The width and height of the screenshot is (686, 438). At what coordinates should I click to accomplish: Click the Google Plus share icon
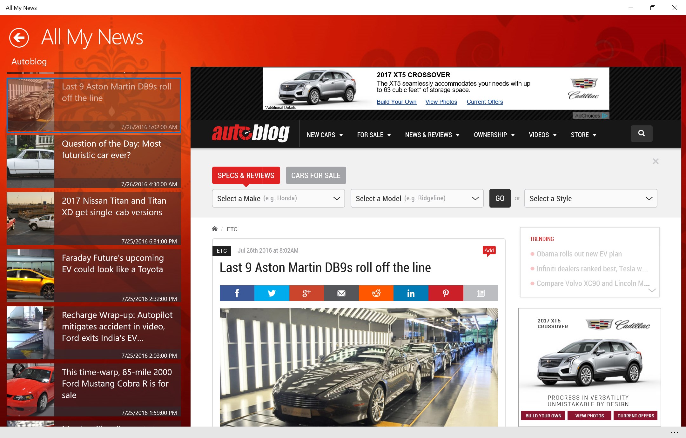(306, 293)
